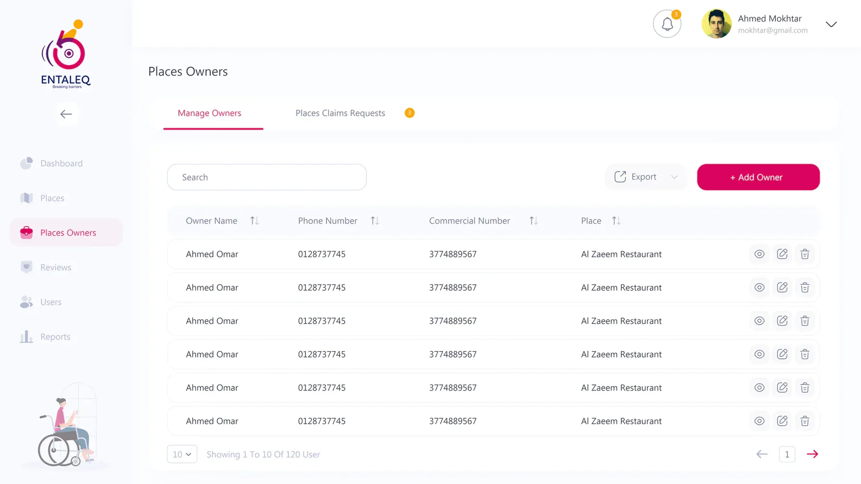View the sixth owner row eye icon
The width and height of the screenshot is (861, 484).
point(759,421)
